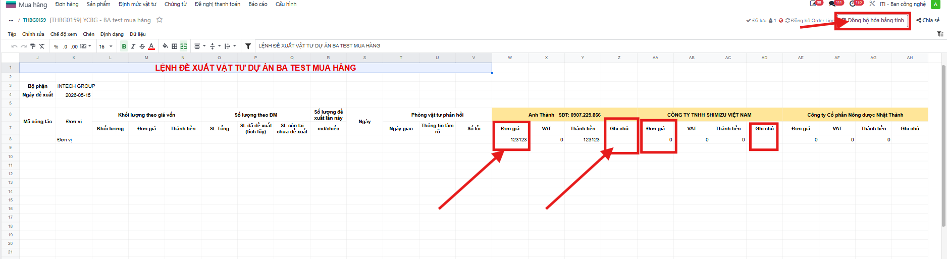Select Công ty Cổ phần Nông dược Nhật Thành cell
This screenshot has width=947, height=259.
point(855,115)
